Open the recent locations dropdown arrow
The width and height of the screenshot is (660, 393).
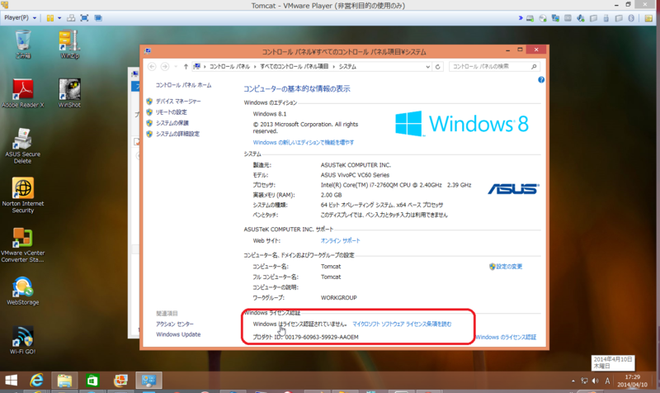[x=176, y=67]
